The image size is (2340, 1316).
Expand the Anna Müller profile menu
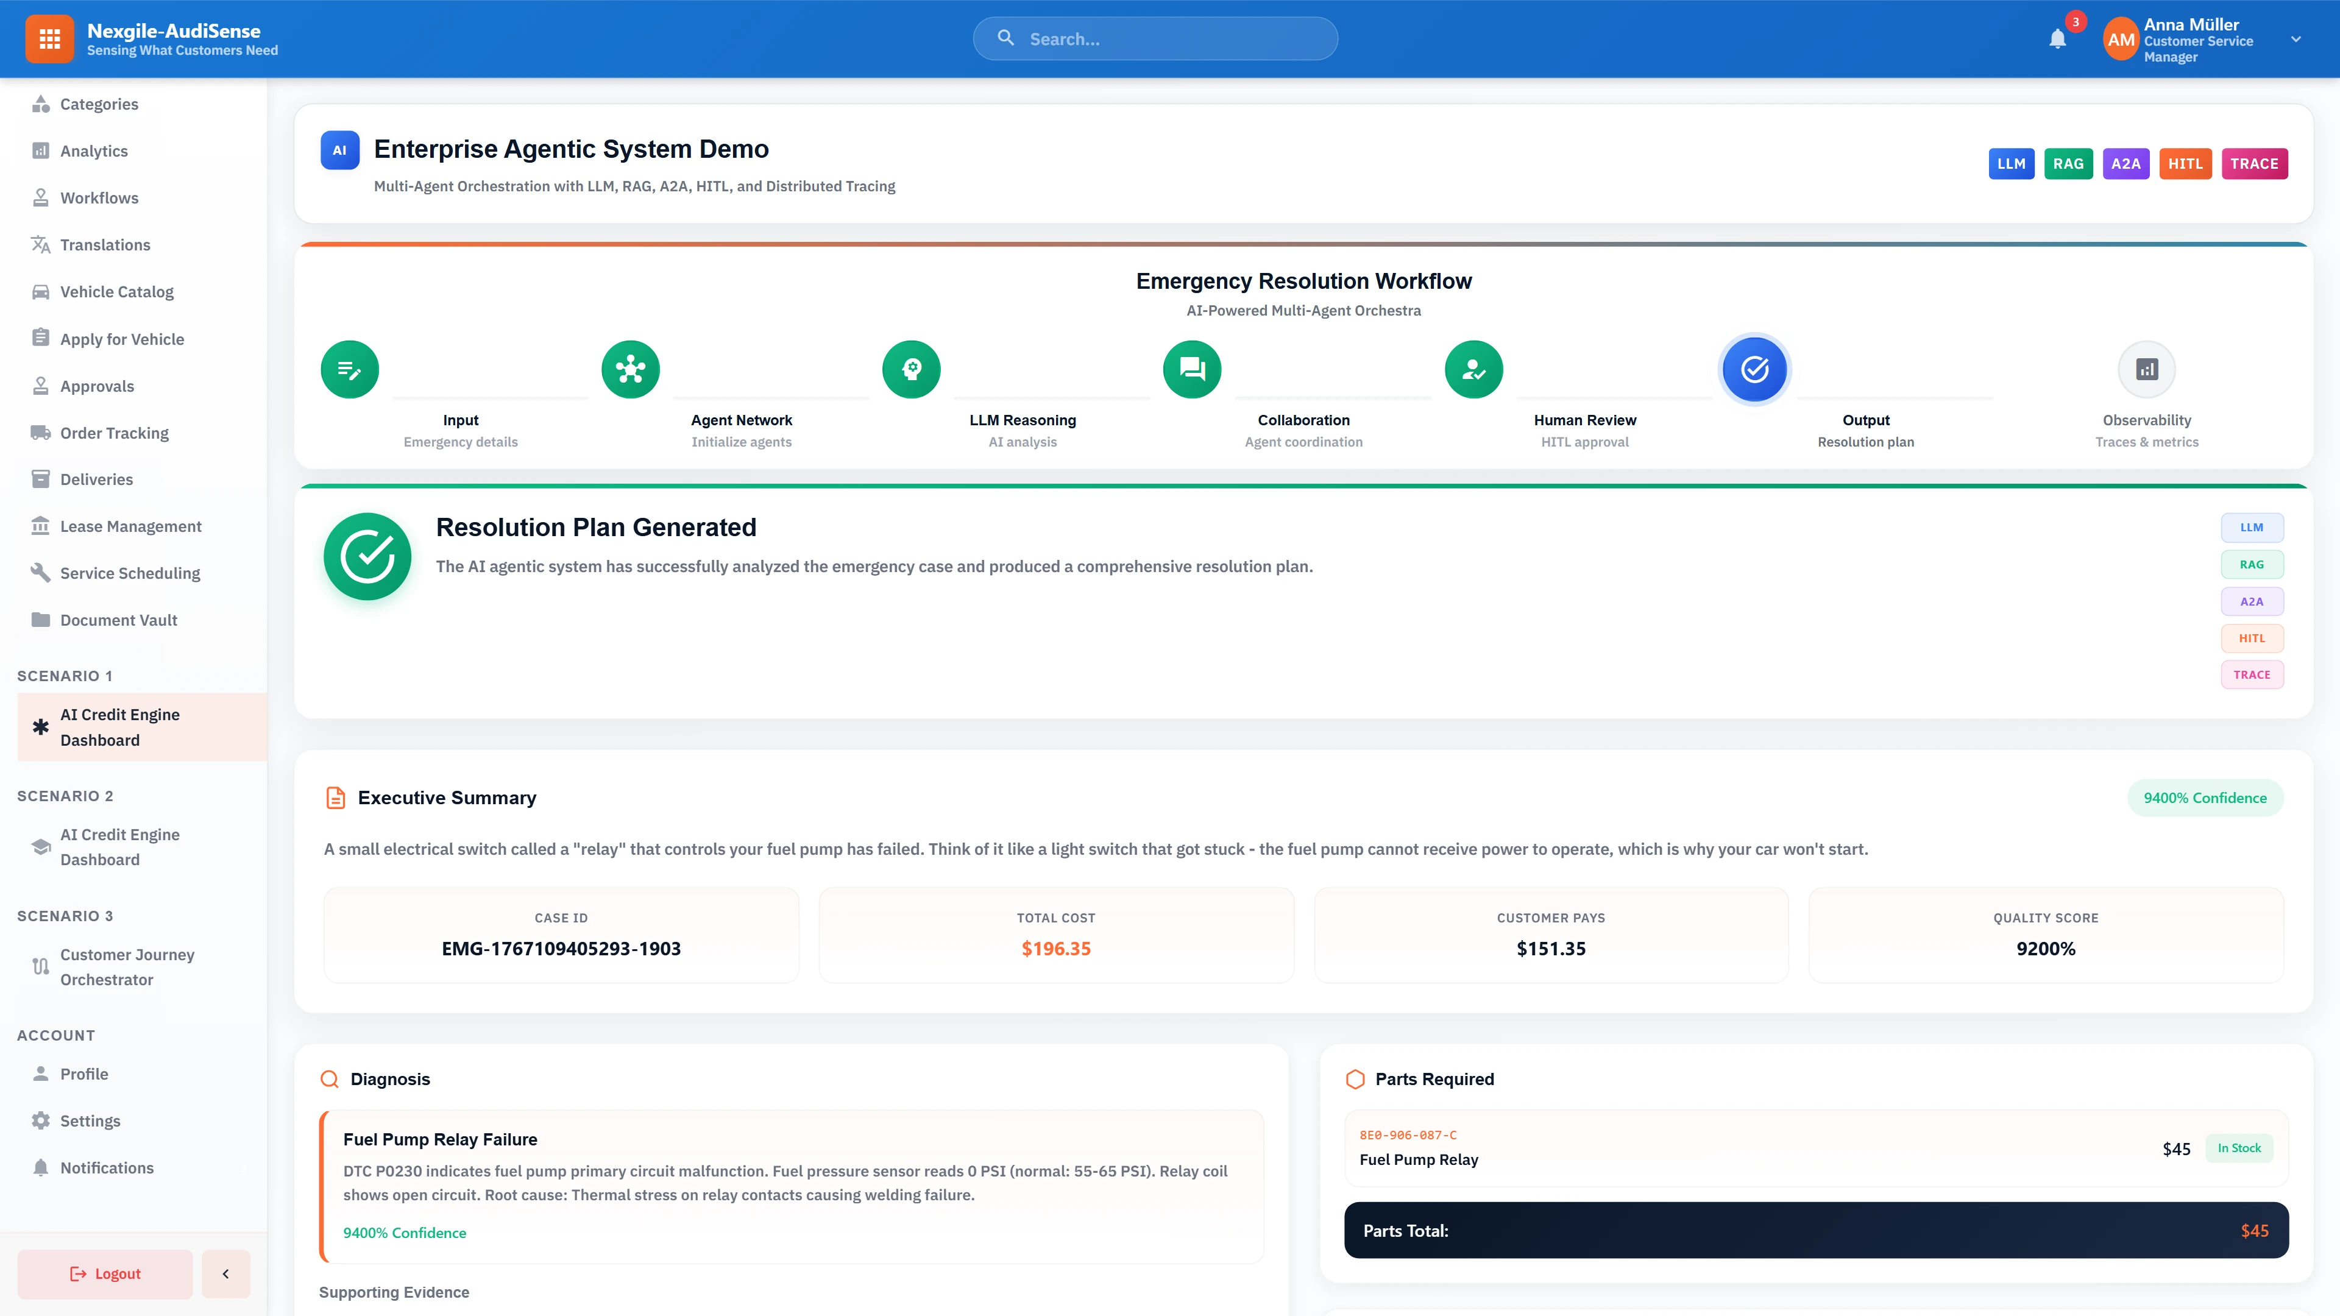[2296, 39]
